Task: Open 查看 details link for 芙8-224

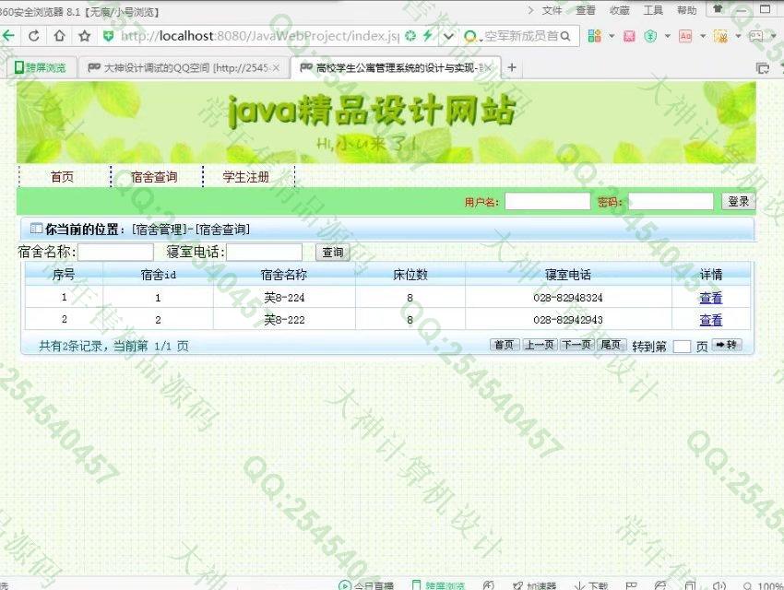Action: (x=710, y=298)
